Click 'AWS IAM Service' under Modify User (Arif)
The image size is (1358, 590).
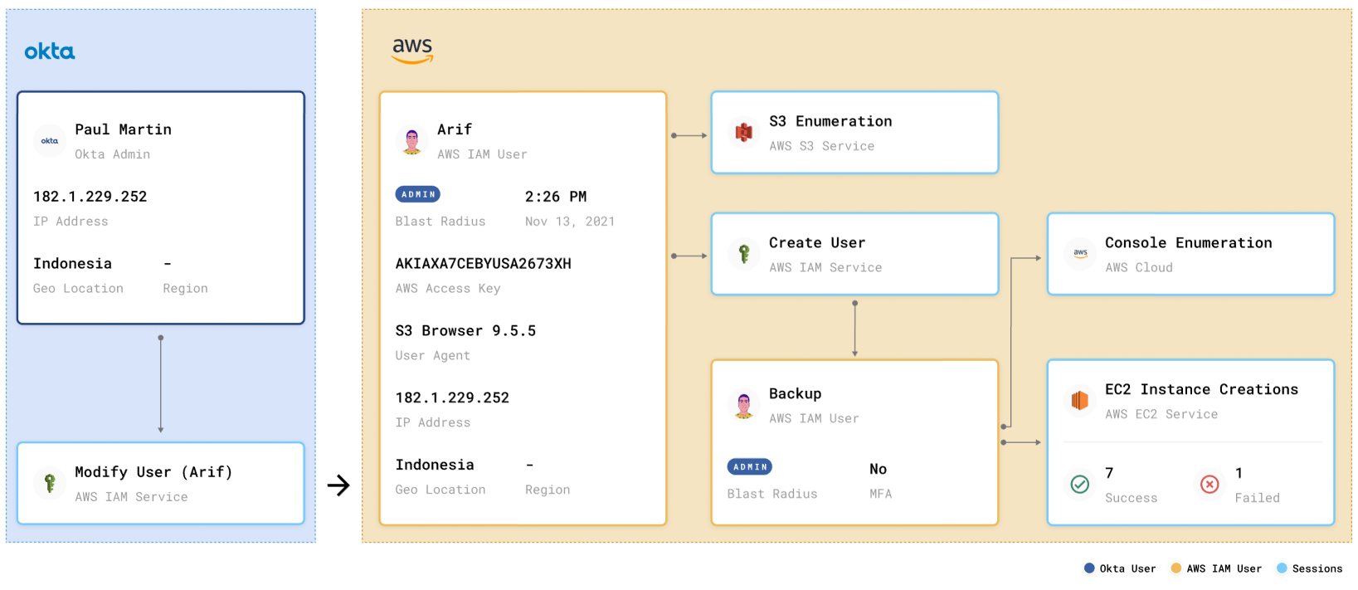tap(131, 497)
